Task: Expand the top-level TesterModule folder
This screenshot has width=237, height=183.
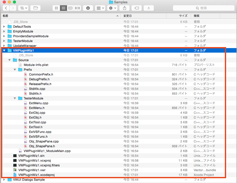Action: tap(4, 41)
